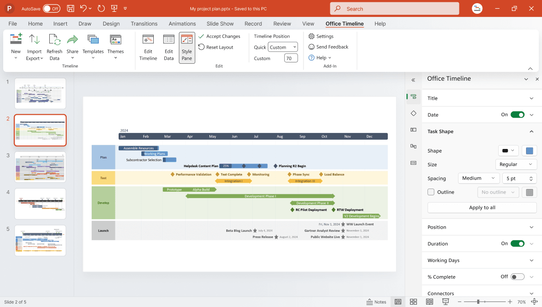Viewport: 542px width, 307px height.
Task: Open the Quick timeline position combo box
Action: click(x=282, y=46)
